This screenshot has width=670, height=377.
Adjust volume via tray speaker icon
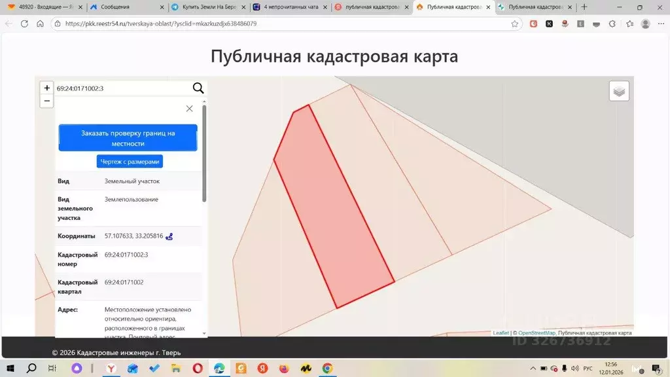point(574,368)
